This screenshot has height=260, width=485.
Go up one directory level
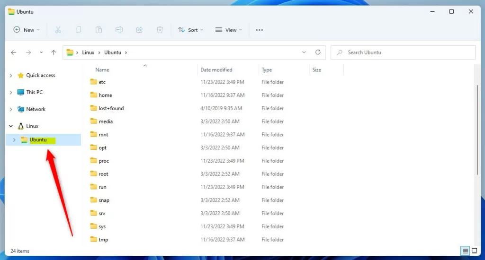click(x=54, y=52)
